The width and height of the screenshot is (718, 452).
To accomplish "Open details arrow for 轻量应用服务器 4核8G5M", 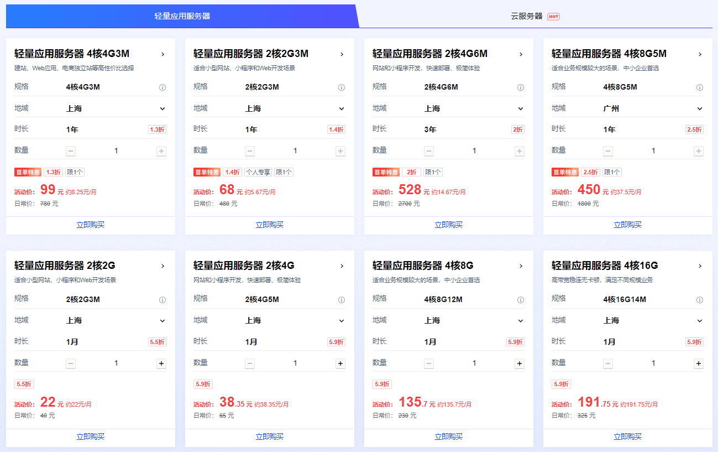I will 700,54.
